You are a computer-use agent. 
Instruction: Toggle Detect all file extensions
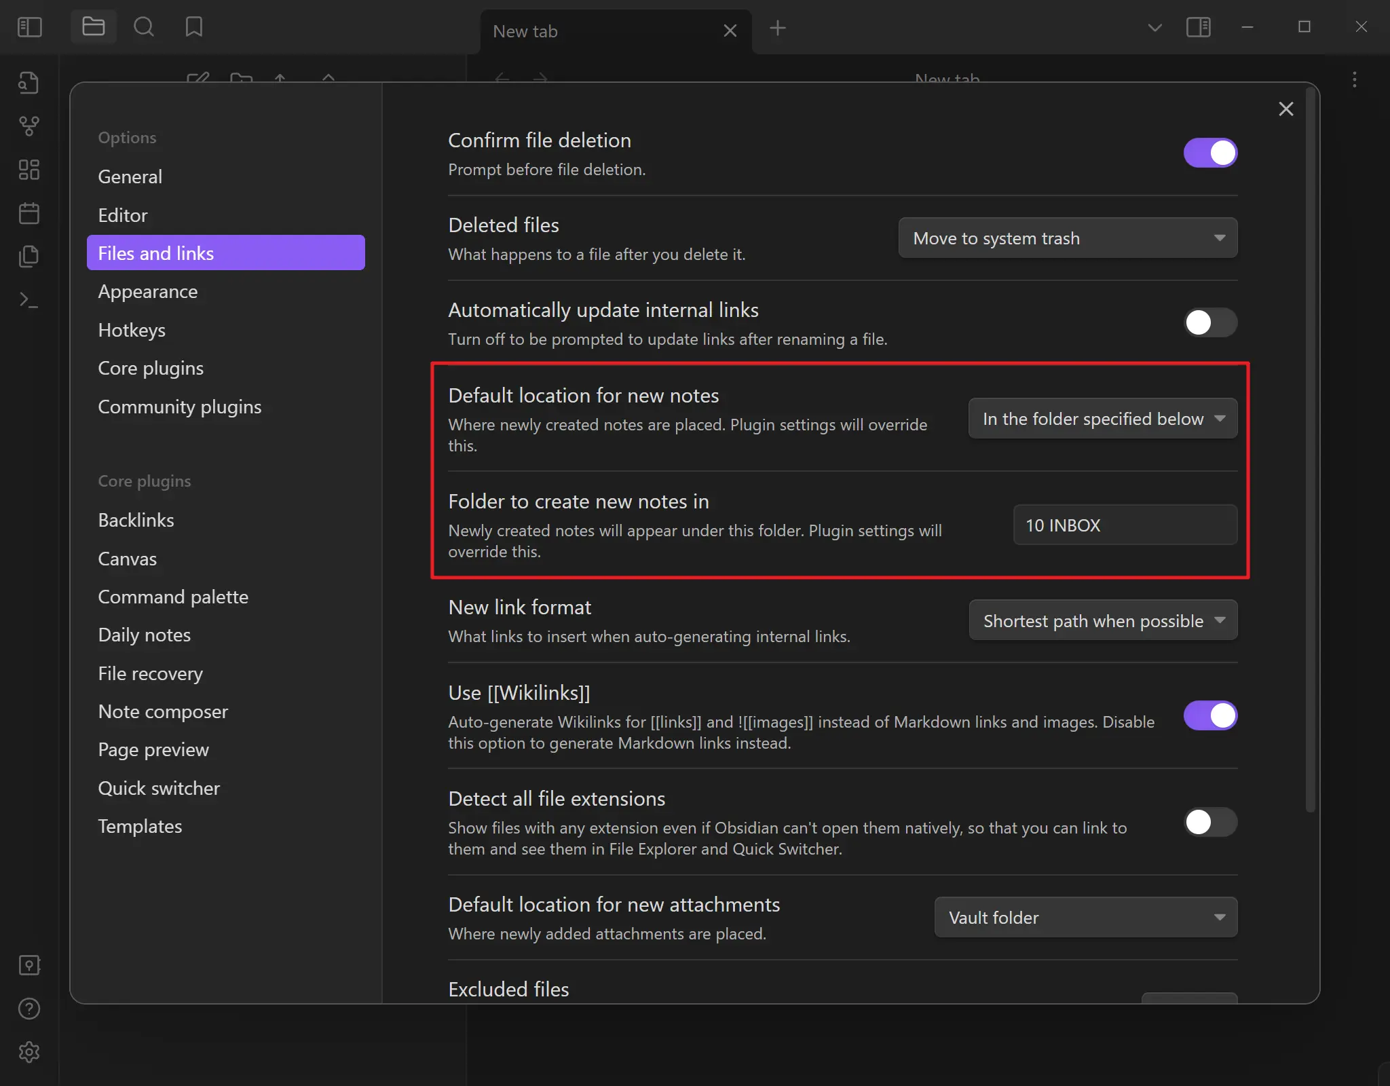pyautogui.click(x=1210, y=823)
